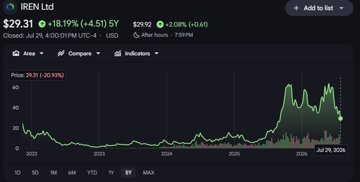This screenshot has width=360, height=182.
Task: Click the +18.19% (+4.51) 5Y change text
Action: [83, 23]
